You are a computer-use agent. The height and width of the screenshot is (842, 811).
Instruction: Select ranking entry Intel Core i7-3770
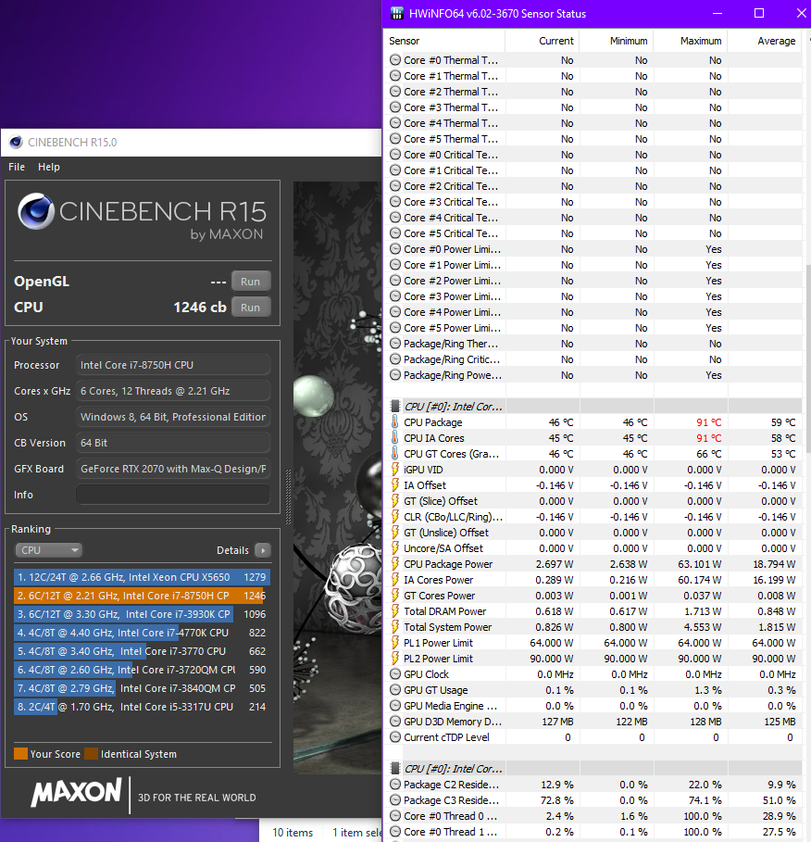[142, 651]
